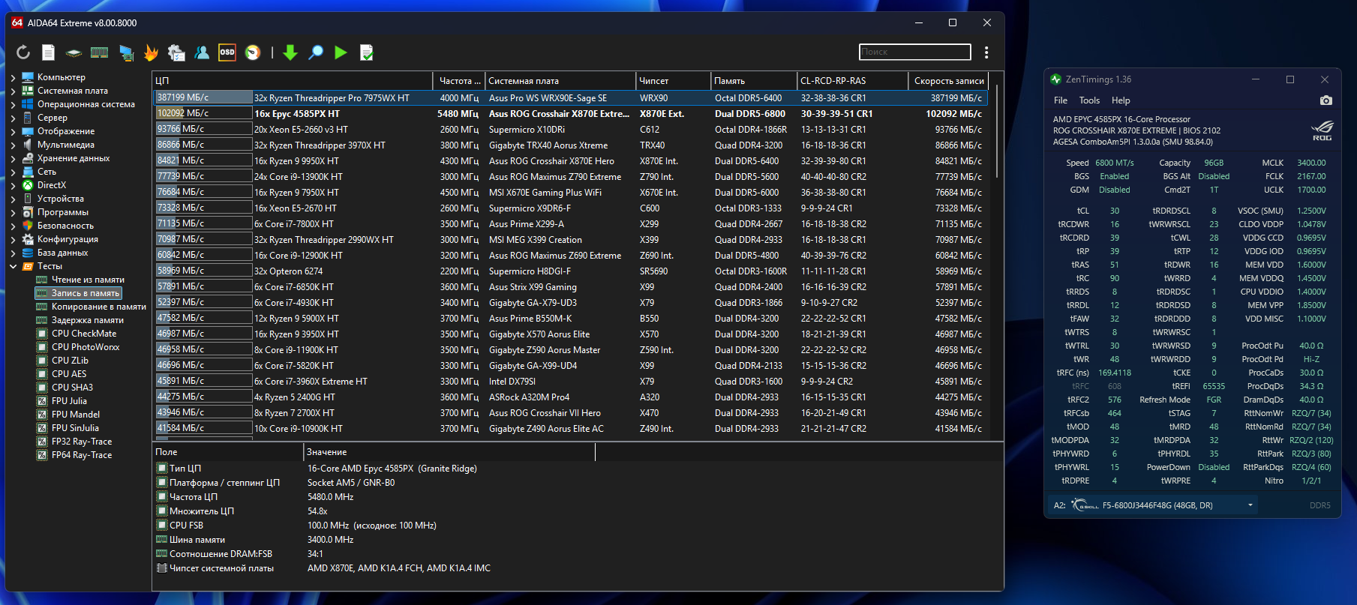Sort by the Системная плата column header
1357x605 pixels.
tap(560, 80)
